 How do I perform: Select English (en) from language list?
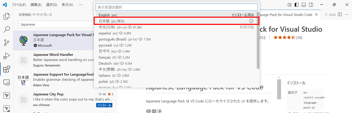[176, 15]
